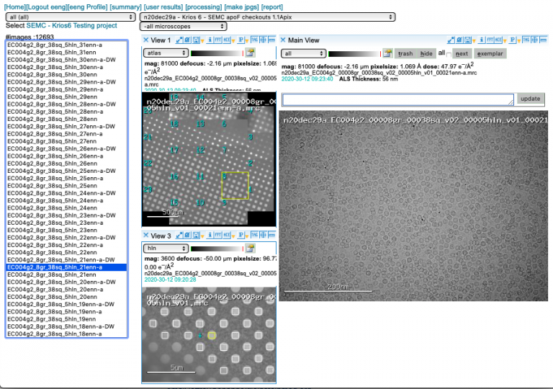Click the comment text field beside update
553x389 pixels.
click(397, 99)
